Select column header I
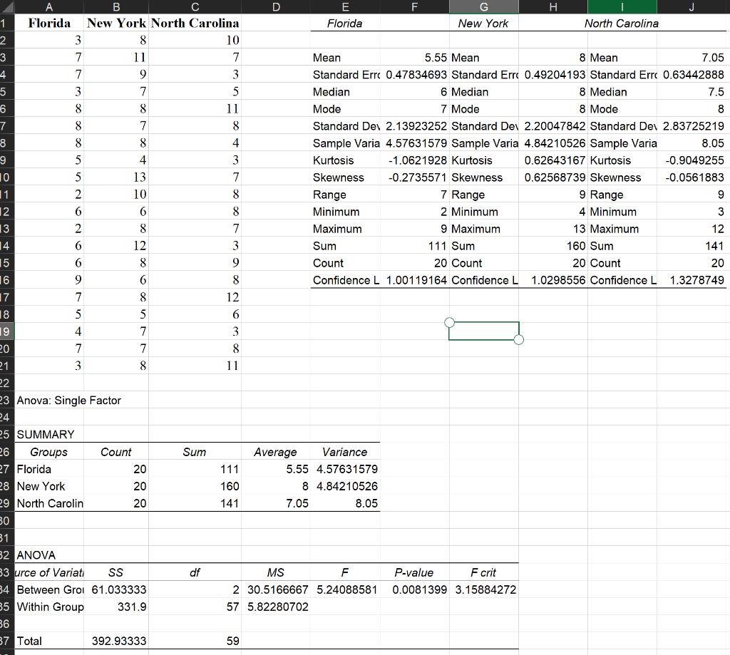 point(622,6)
